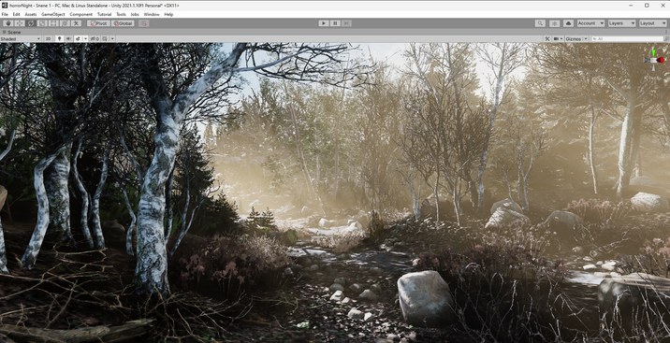Pause the game preview

(x=335, y=23)
